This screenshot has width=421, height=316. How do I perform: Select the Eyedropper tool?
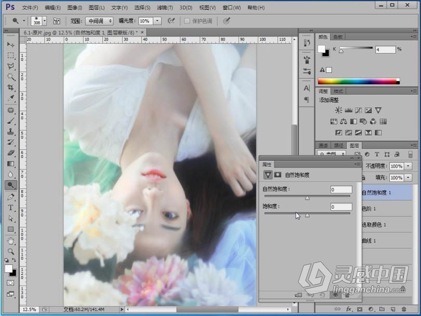[x=10, y=98]
